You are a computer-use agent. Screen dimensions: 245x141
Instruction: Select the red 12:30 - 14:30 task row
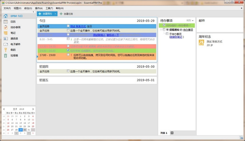(x=97, y=46)
